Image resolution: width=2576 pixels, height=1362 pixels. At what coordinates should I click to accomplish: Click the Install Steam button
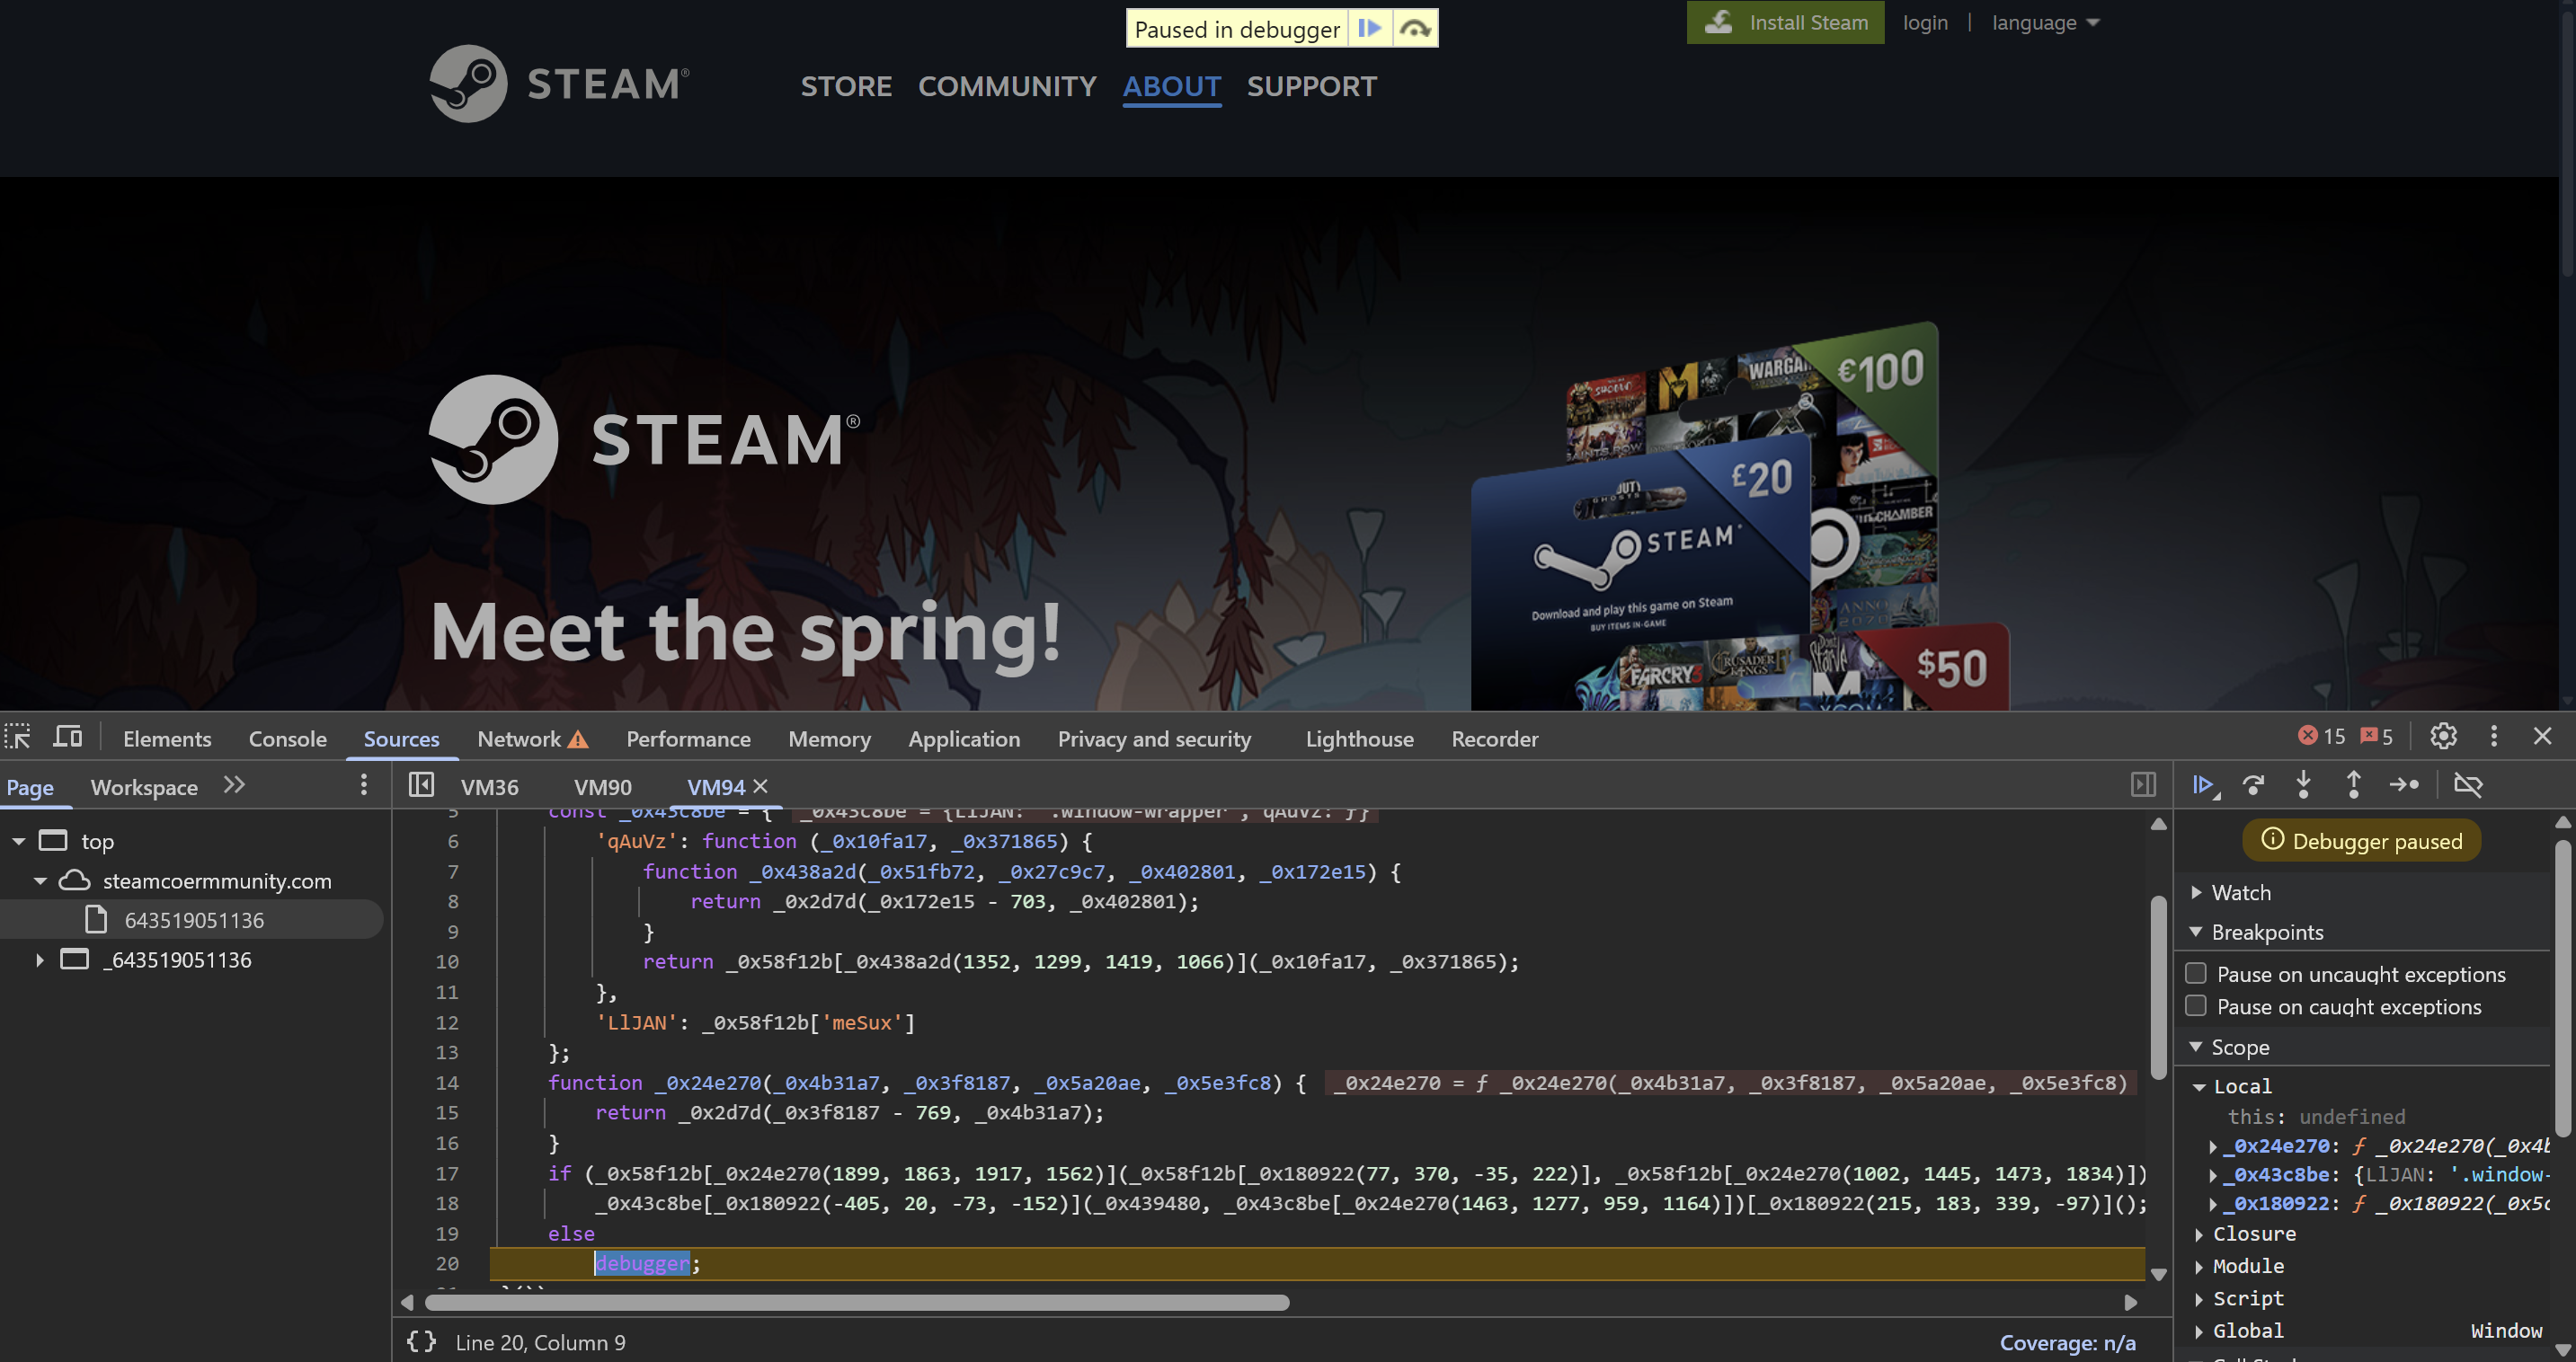tap(1785, 22)
